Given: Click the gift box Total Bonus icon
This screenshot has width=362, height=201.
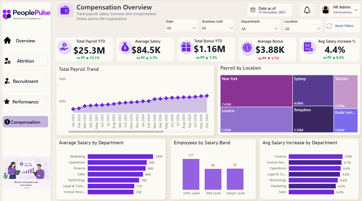Looking at the screenshot, I should 186,47.
